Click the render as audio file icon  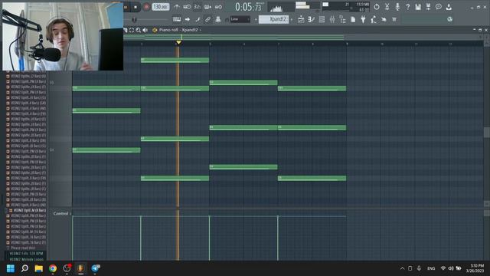click(x=428, y=7)
